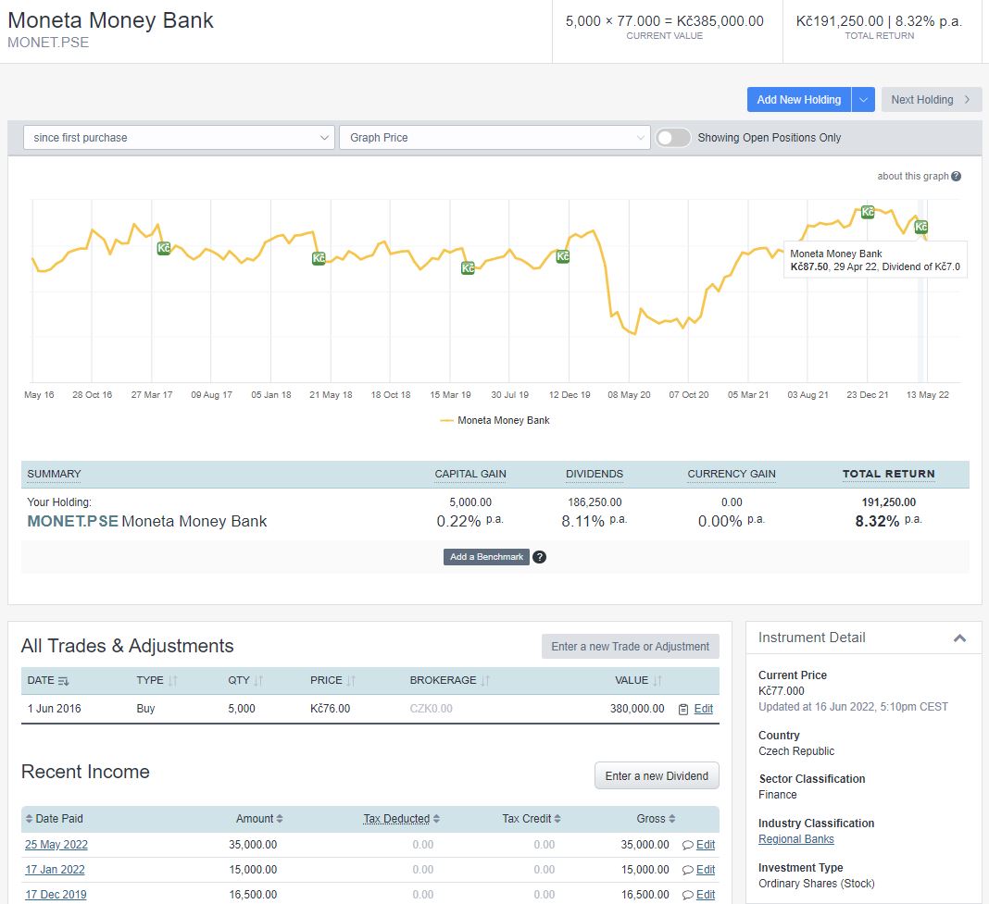Collapse the Instrument Detail panel

[x=959, y=637]
